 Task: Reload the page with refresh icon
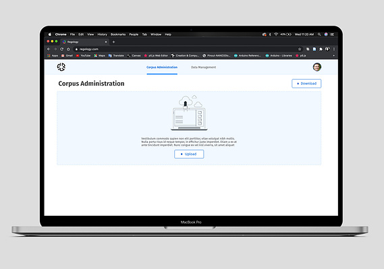tap(61, 49)
